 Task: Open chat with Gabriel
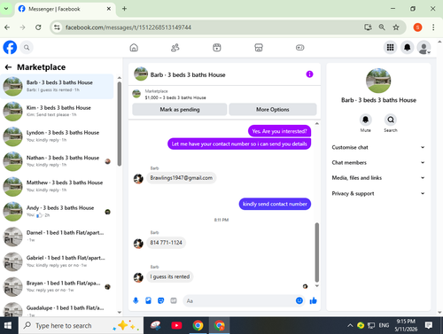pyautogui.click(x=57, y=261)
